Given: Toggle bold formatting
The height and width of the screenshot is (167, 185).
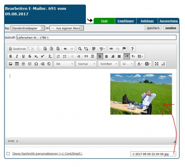Looking at the screenshot, I should 11,56.
